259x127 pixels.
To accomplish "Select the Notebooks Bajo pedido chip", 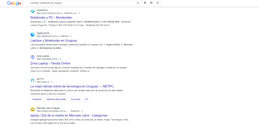I will coord(56,99).
